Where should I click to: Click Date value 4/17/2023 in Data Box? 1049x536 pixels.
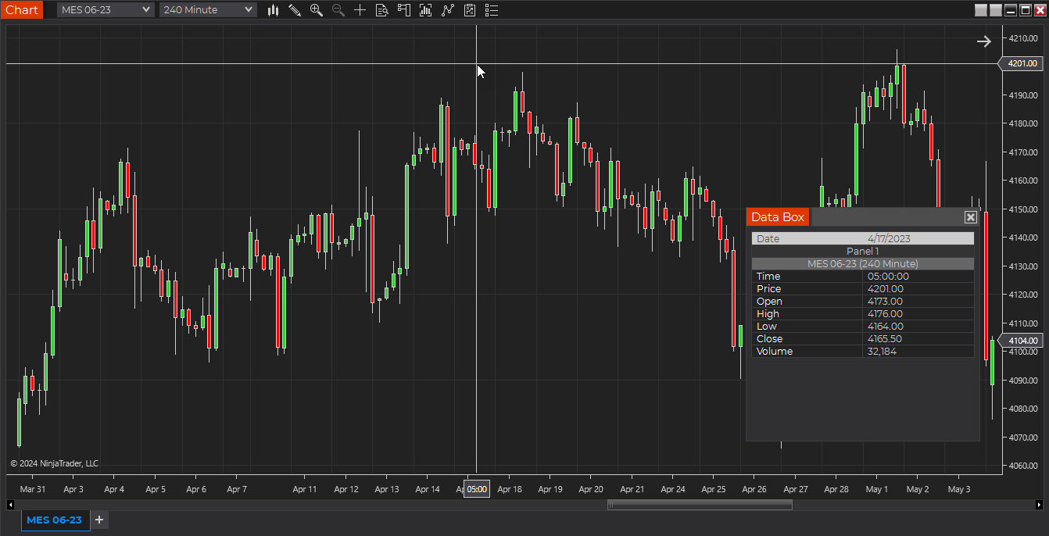tap(889, 238)
